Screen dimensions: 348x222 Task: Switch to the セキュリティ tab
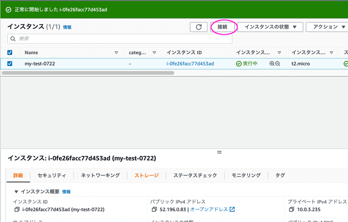tap(52, 176)
